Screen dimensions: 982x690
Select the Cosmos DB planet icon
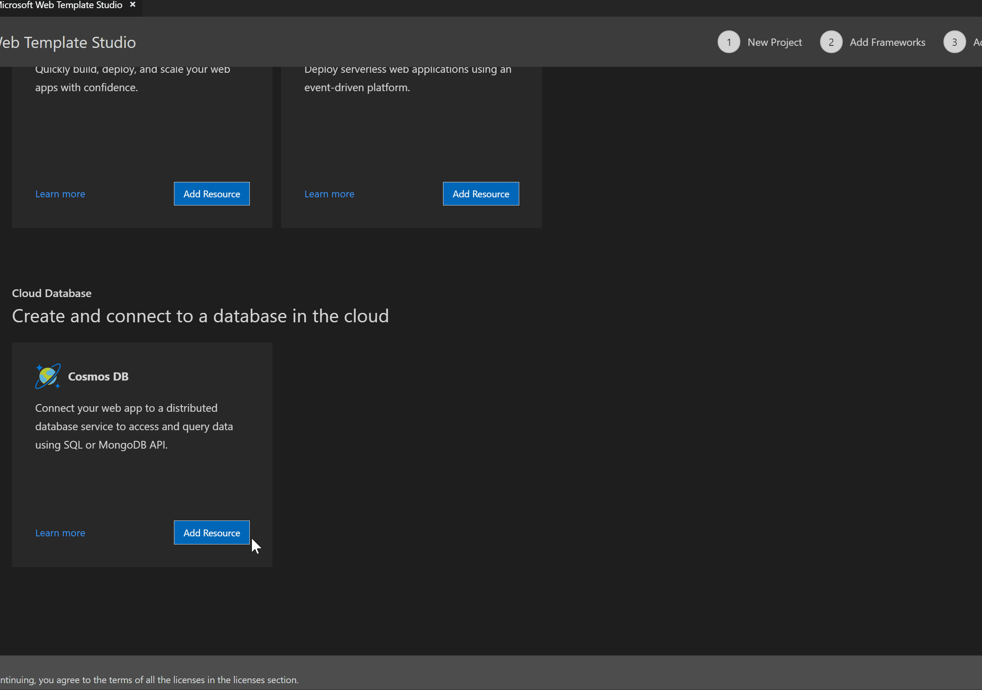coord(47,376)
